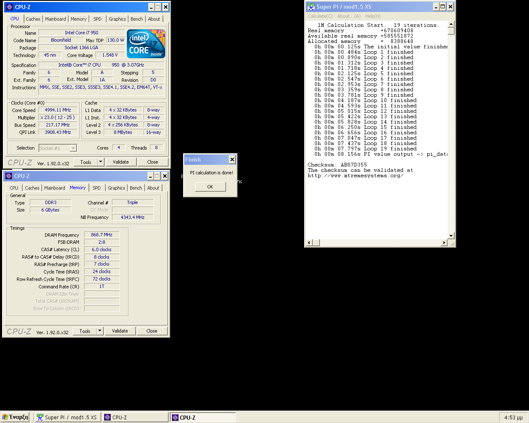The image size is (529, 423).
Task: Click Tools button in lower CPU-Z window
Action: pos(85,331)
